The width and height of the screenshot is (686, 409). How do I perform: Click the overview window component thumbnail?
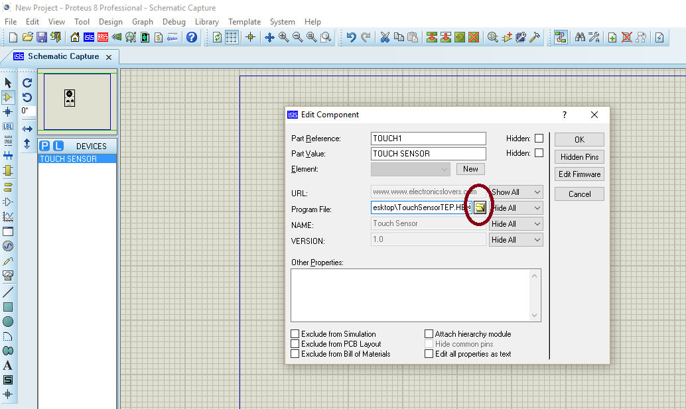[x=70, y=98]
